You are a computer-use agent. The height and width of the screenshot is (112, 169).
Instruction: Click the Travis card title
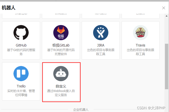pyautogui.click(x=140, y=45)
